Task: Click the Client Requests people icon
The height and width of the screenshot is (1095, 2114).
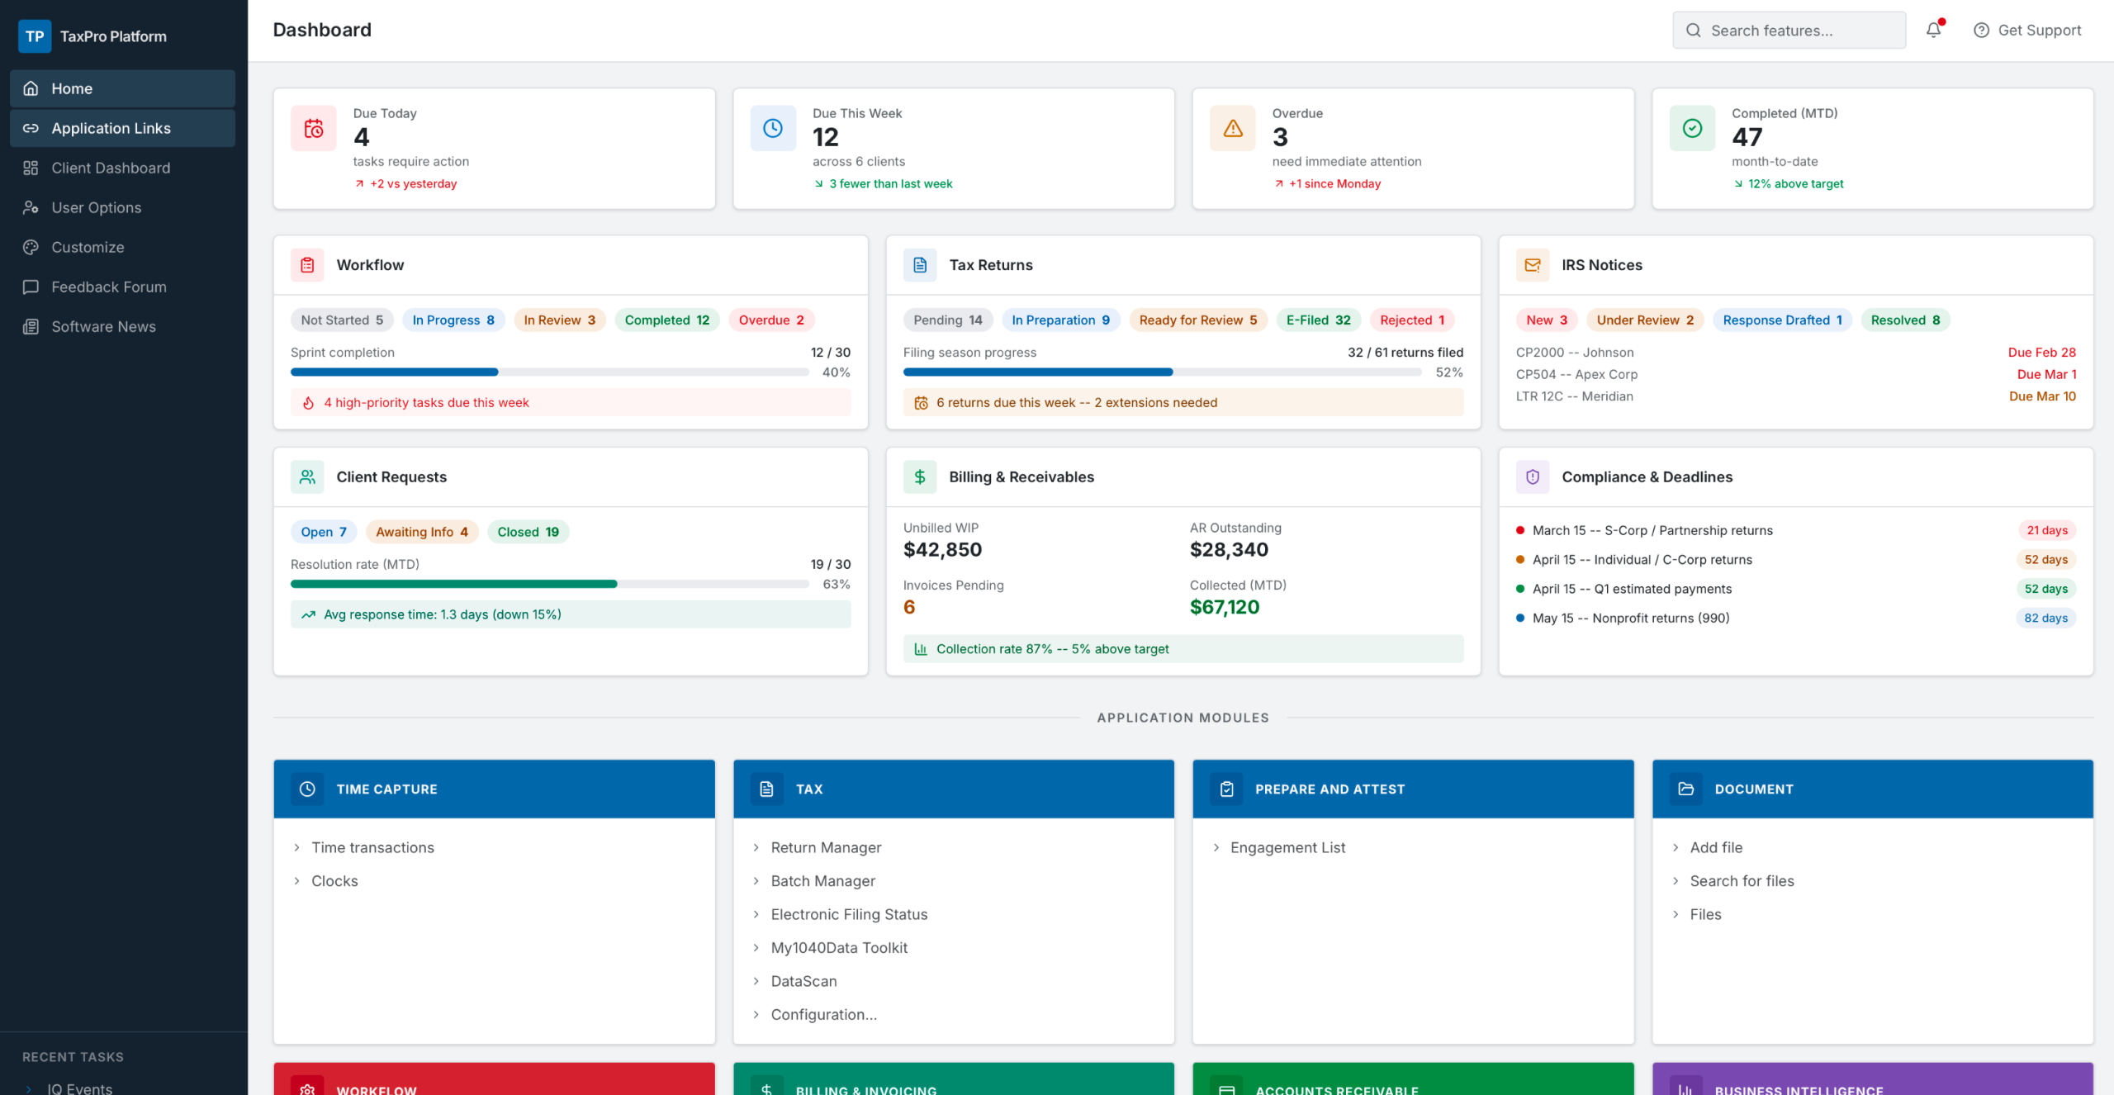Action: click(307, 477)
